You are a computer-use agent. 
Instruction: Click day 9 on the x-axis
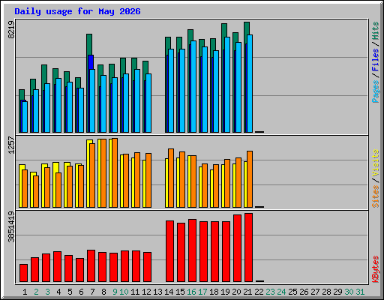click(x=115, y=292)
